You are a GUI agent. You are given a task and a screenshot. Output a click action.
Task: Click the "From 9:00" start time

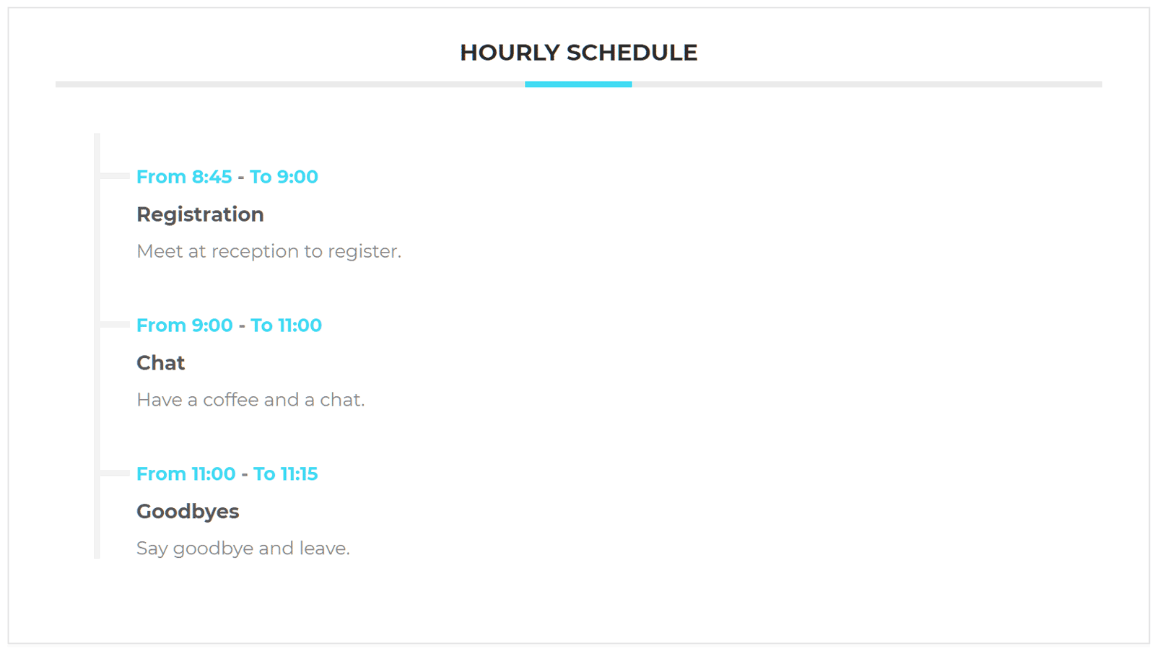(185, 325)
